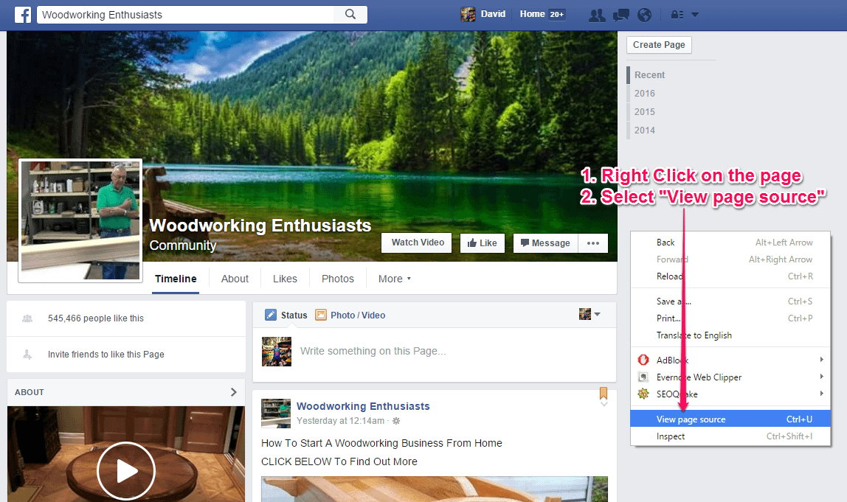Screen dimensions: 847x502
Task: Click the privacy shortcuts lock icon
Action: [677, 15]
